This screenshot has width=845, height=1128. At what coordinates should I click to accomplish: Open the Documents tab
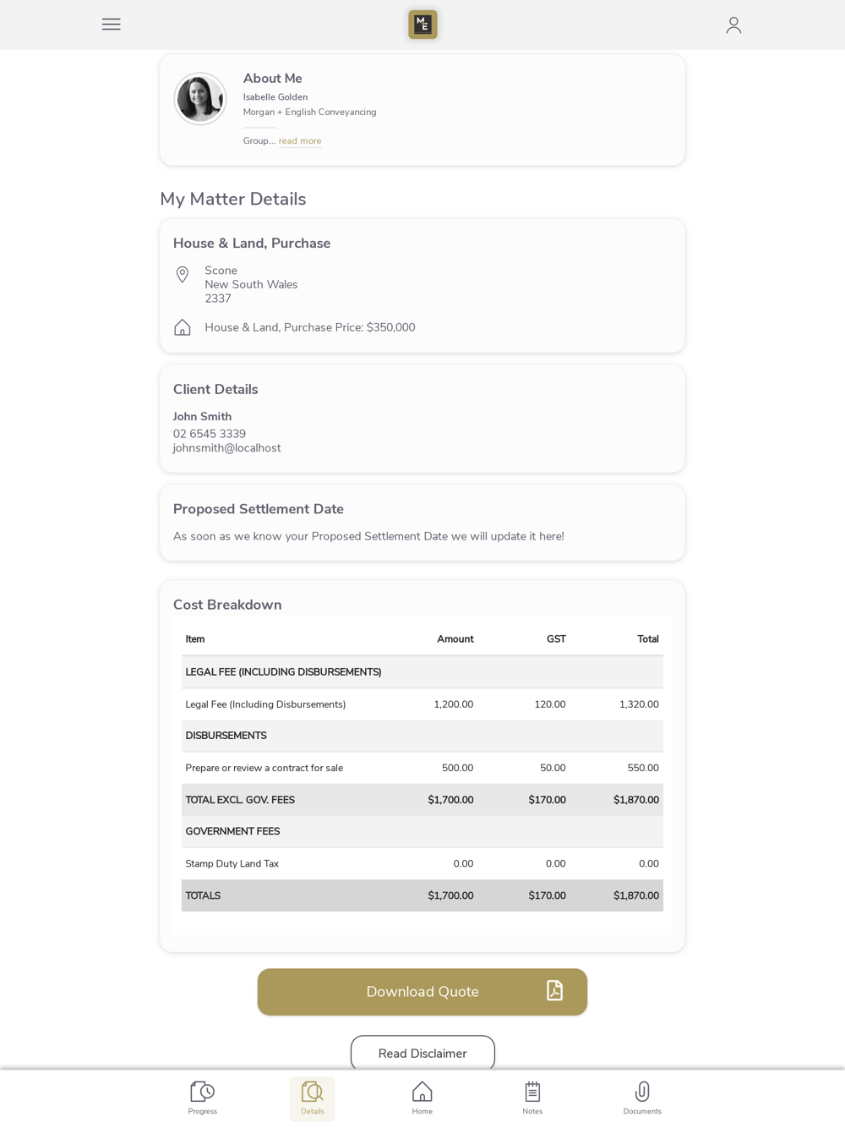(642, 1098)
